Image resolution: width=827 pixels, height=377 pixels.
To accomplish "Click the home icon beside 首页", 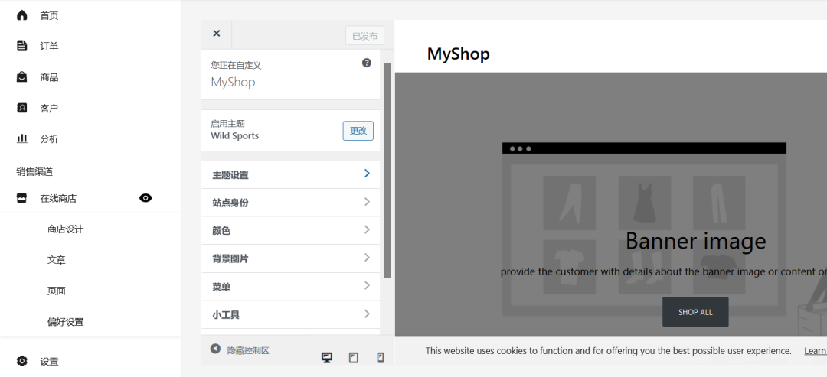I will pyautogui.click(x=21, y=15).
